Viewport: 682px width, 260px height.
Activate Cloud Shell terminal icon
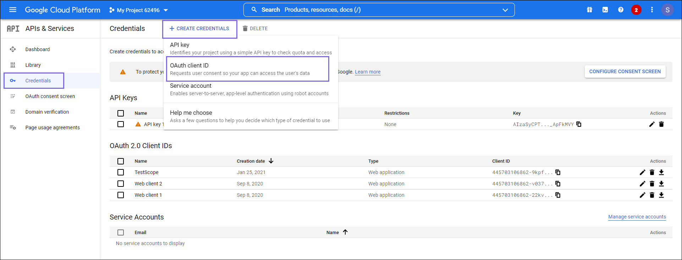tap(605, 10)
